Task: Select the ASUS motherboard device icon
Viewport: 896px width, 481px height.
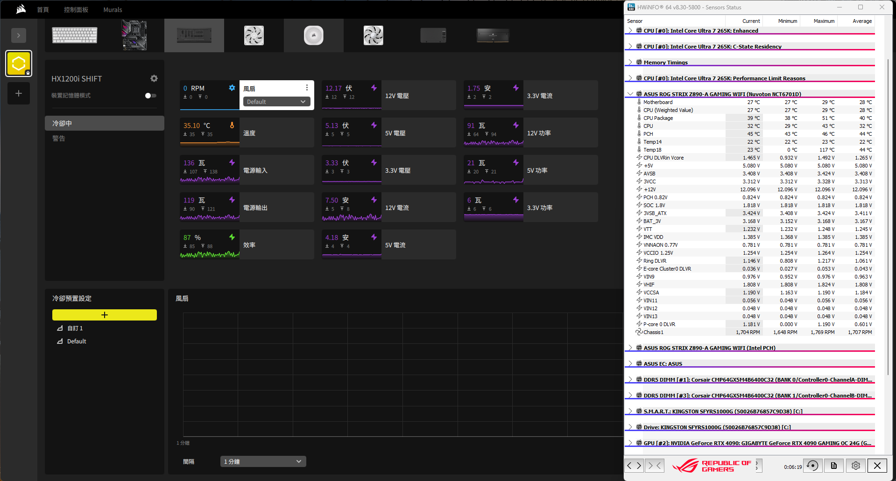Action: (134, 35)
